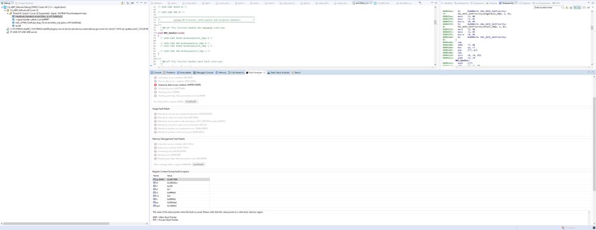Select the HAL_LPTIM_OnePulse_Stop_IT stack frame

coord(47,23)
